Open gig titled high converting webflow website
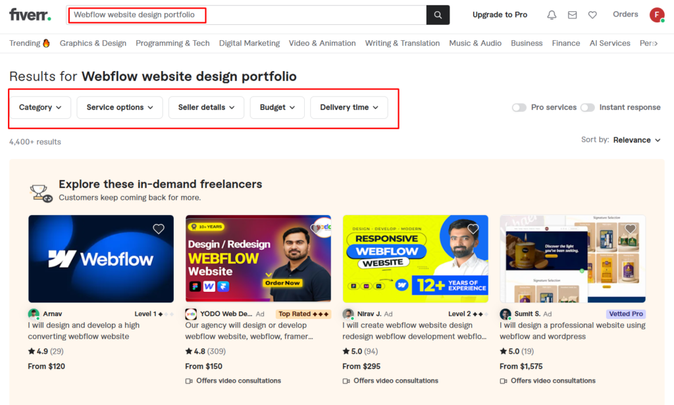 click(x=84, y=331)
